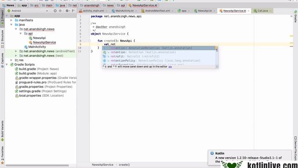The image size is (298, 168).
Task: Collapse the net.anandsingh.news package
Action: click(16, 29)
